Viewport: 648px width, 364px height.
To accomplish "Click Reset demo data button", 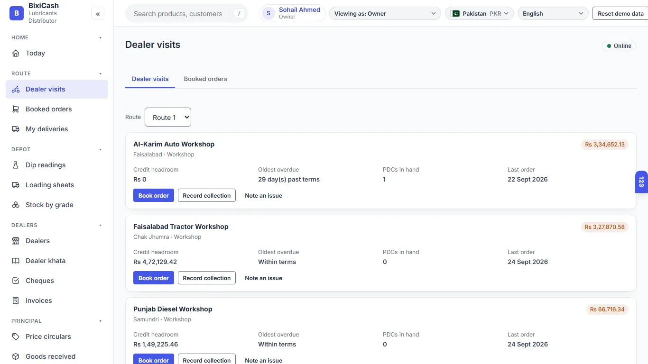I will click(x=620, y=14).
